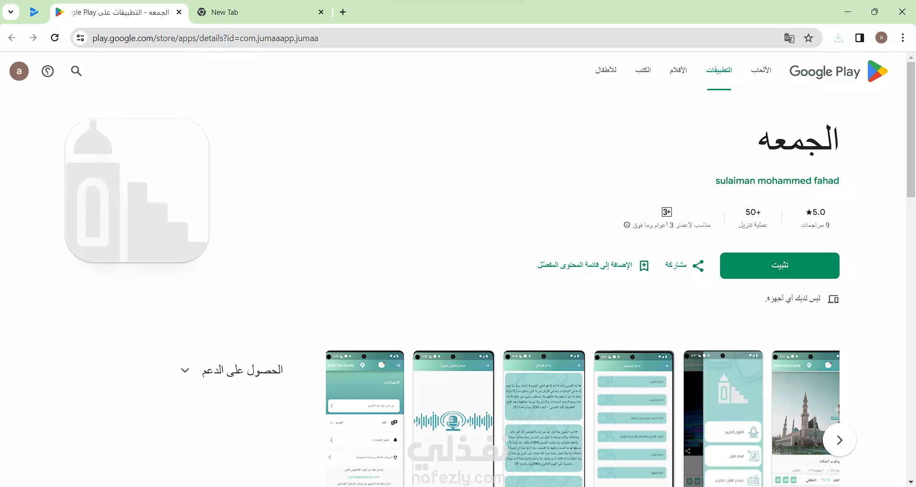Select the الأفلام tab
This screenshot has height=487, width=916.
(x=678, y=70)
